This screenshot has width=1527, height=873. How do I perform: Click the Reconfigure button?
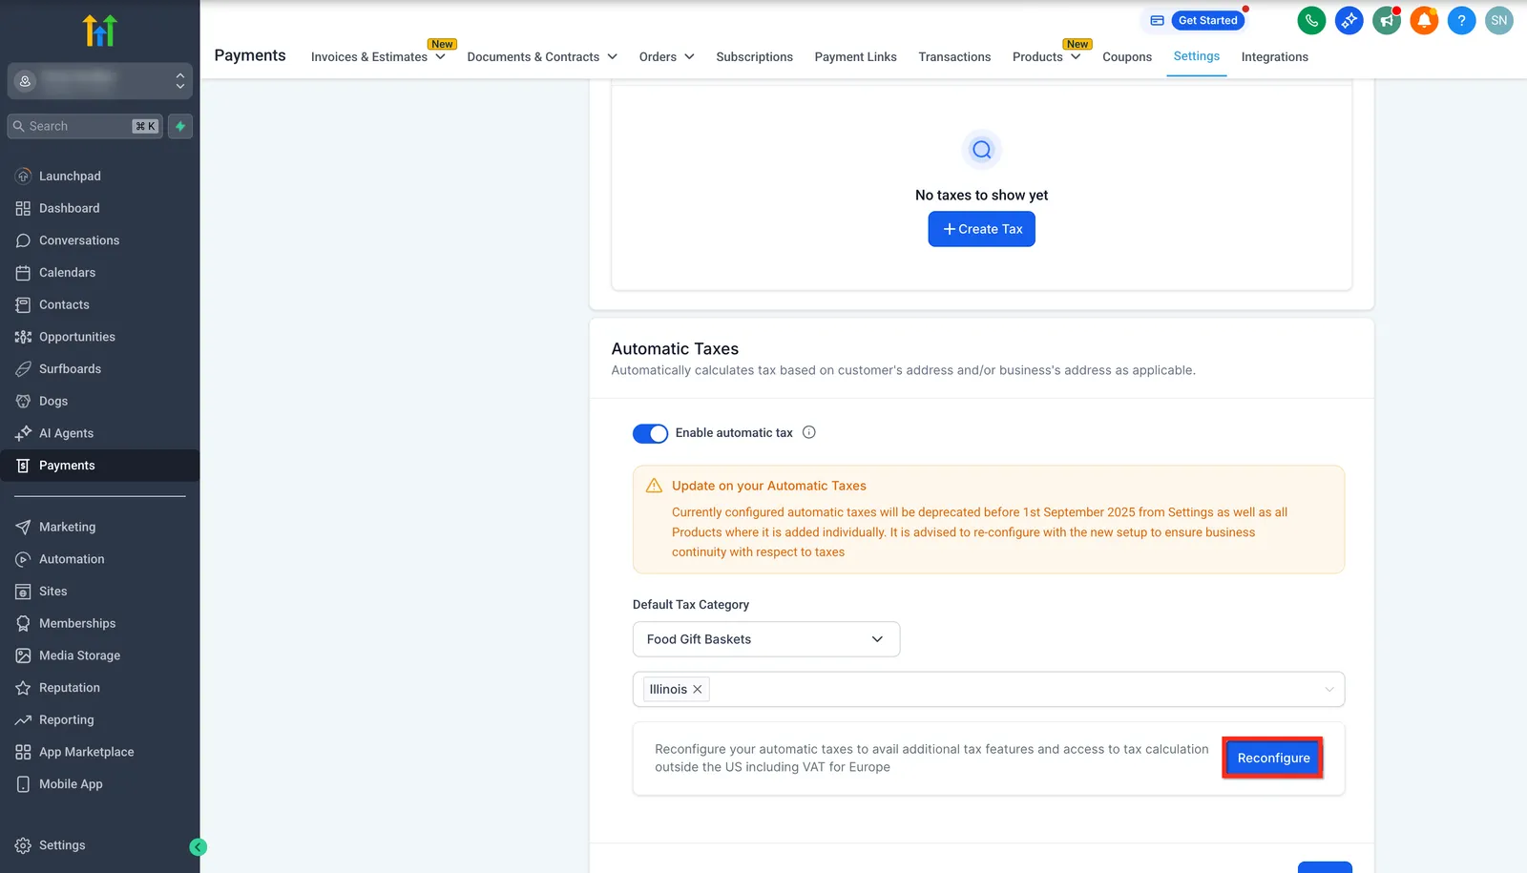click(1273, 759)
